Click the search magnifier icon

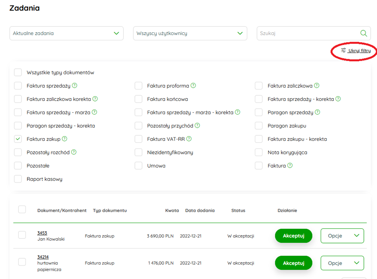(x=363, y=33)
